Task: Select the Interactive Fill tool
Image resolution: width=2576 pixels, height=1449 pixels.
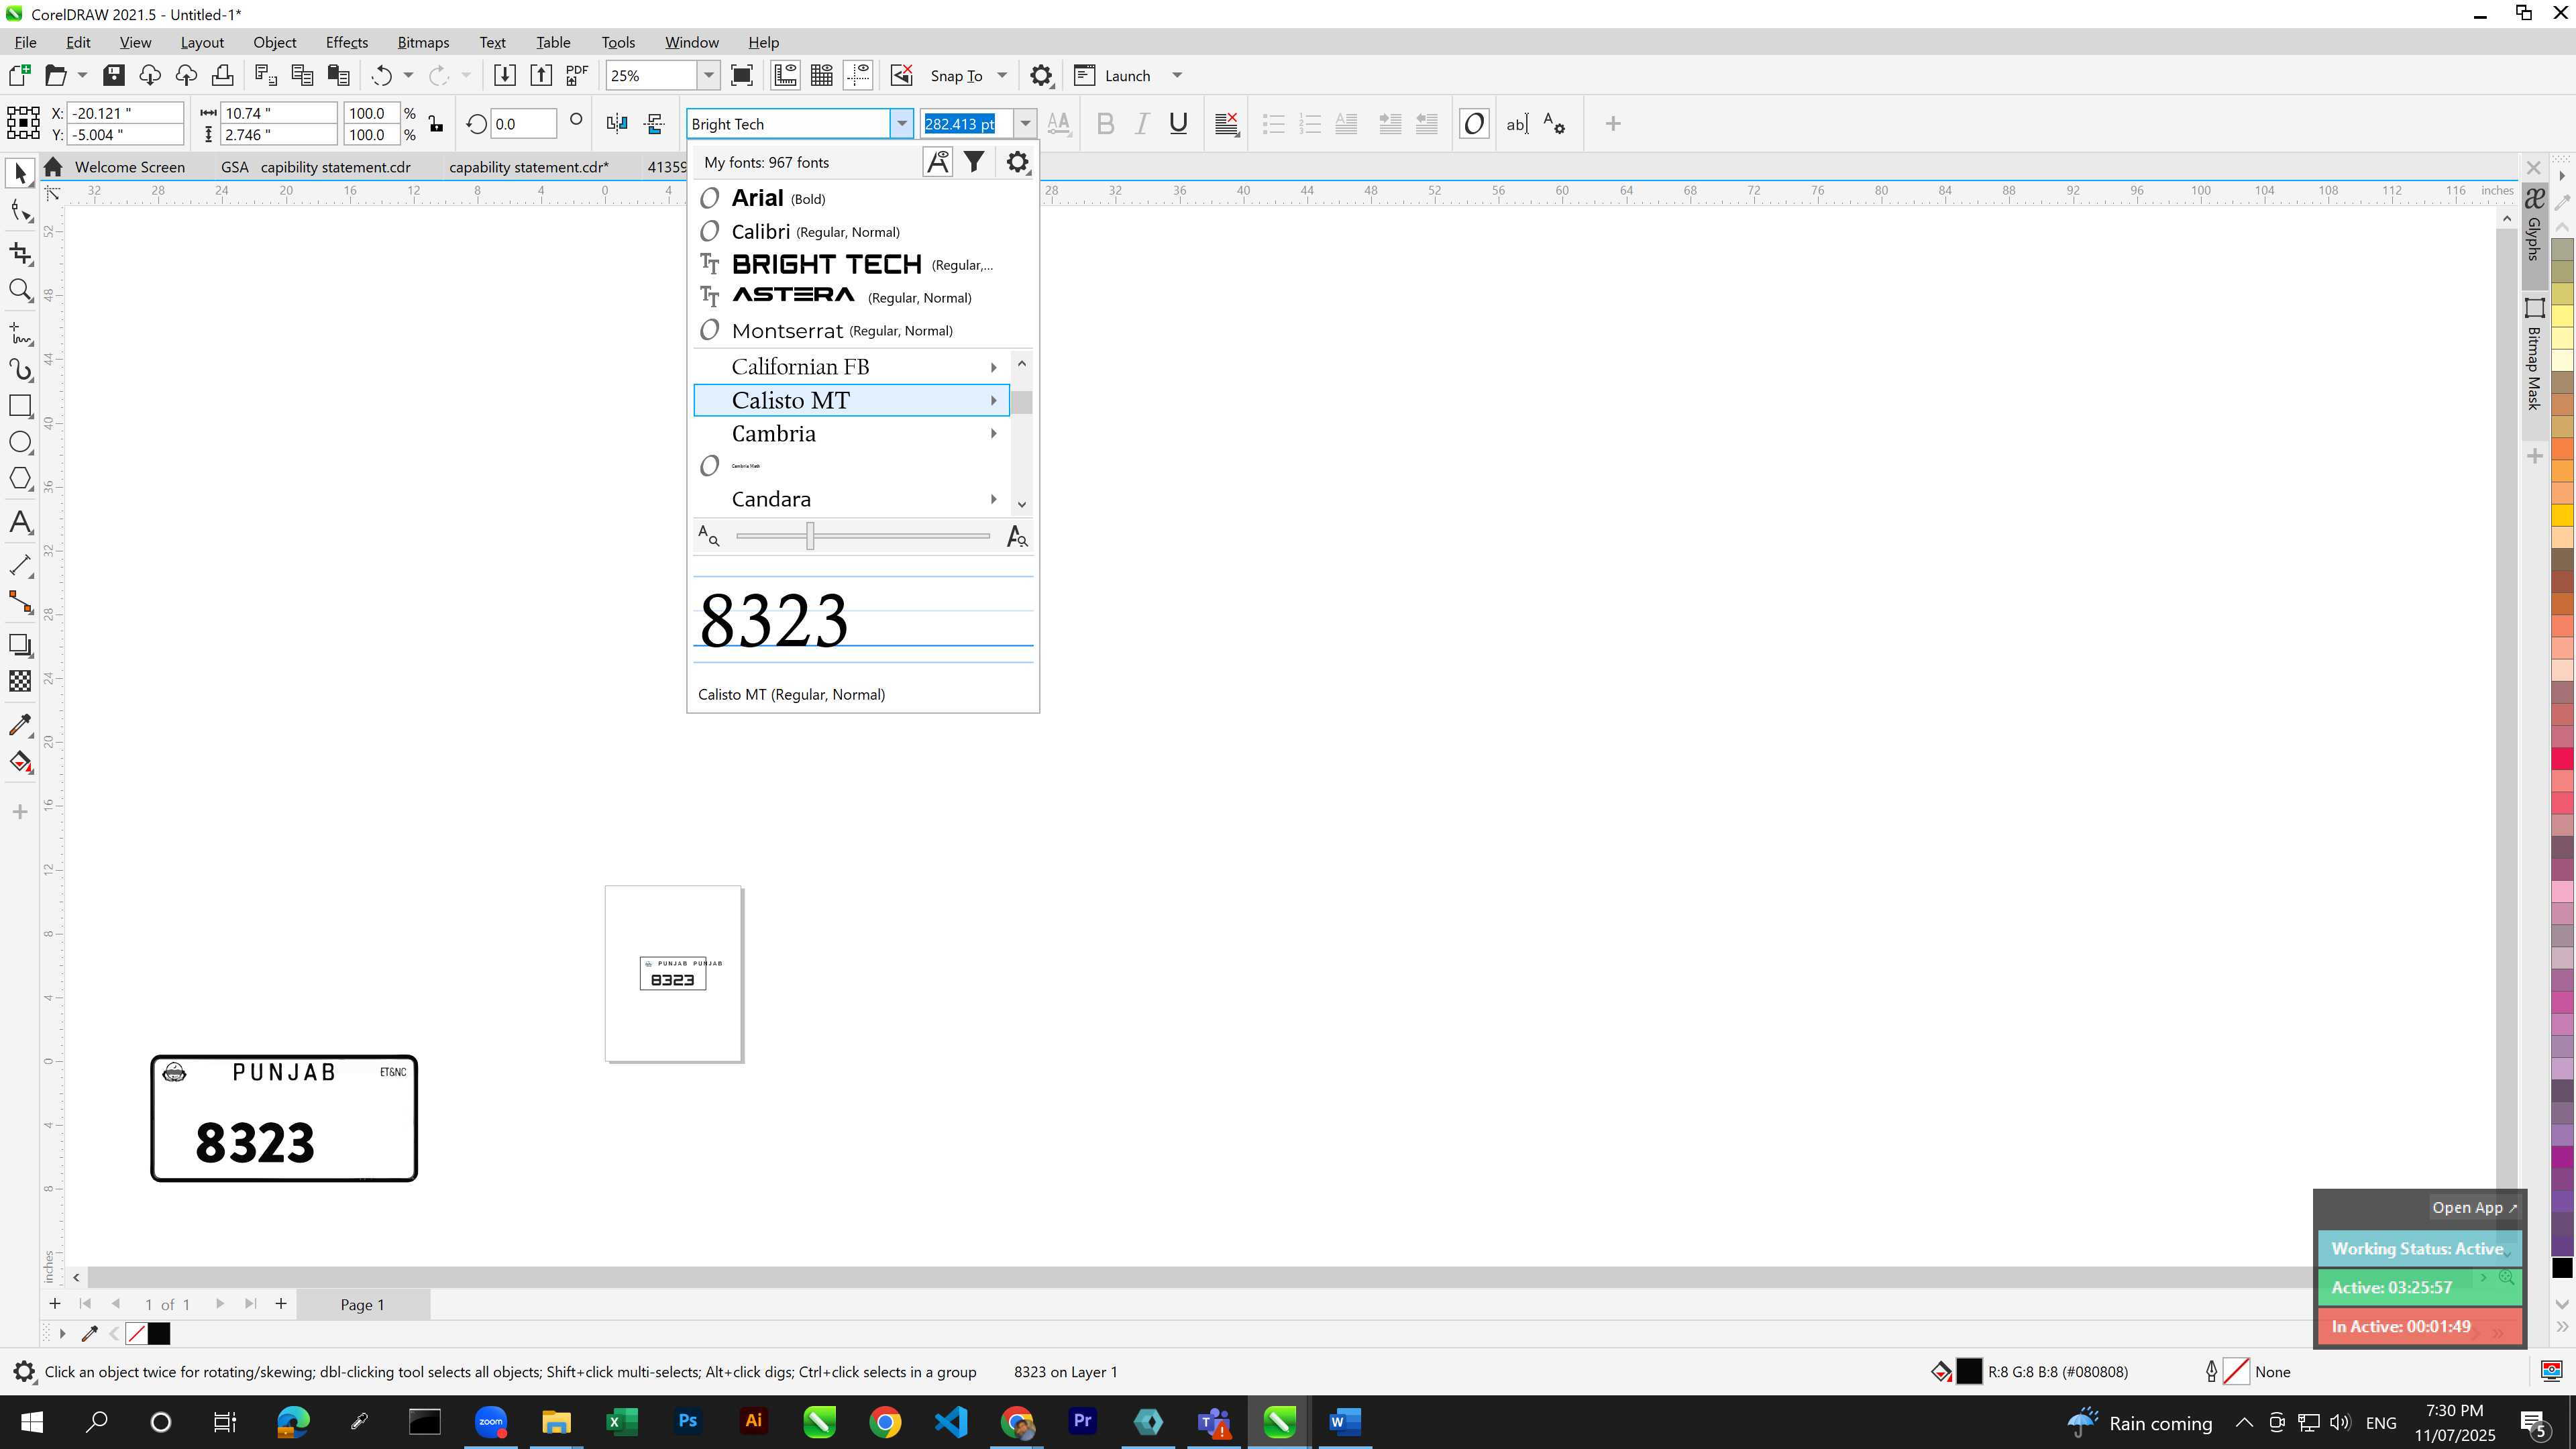Action: pos(20,762)
